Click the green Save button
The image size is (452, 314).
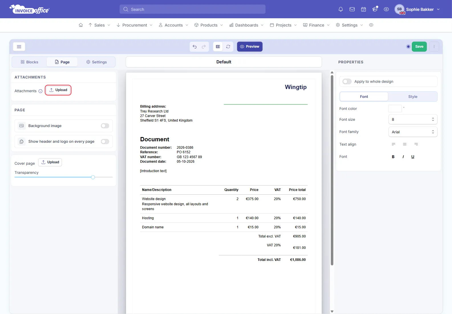419,47
